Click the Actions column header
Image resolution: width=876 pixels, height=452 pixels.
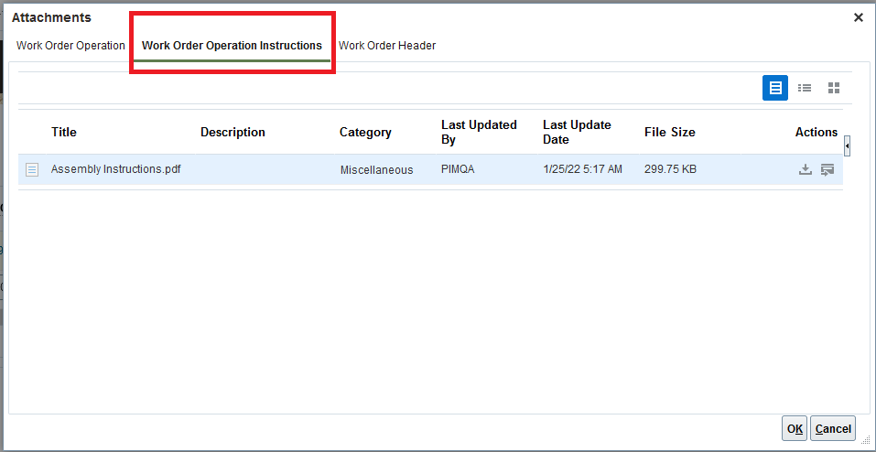point(817,133)
